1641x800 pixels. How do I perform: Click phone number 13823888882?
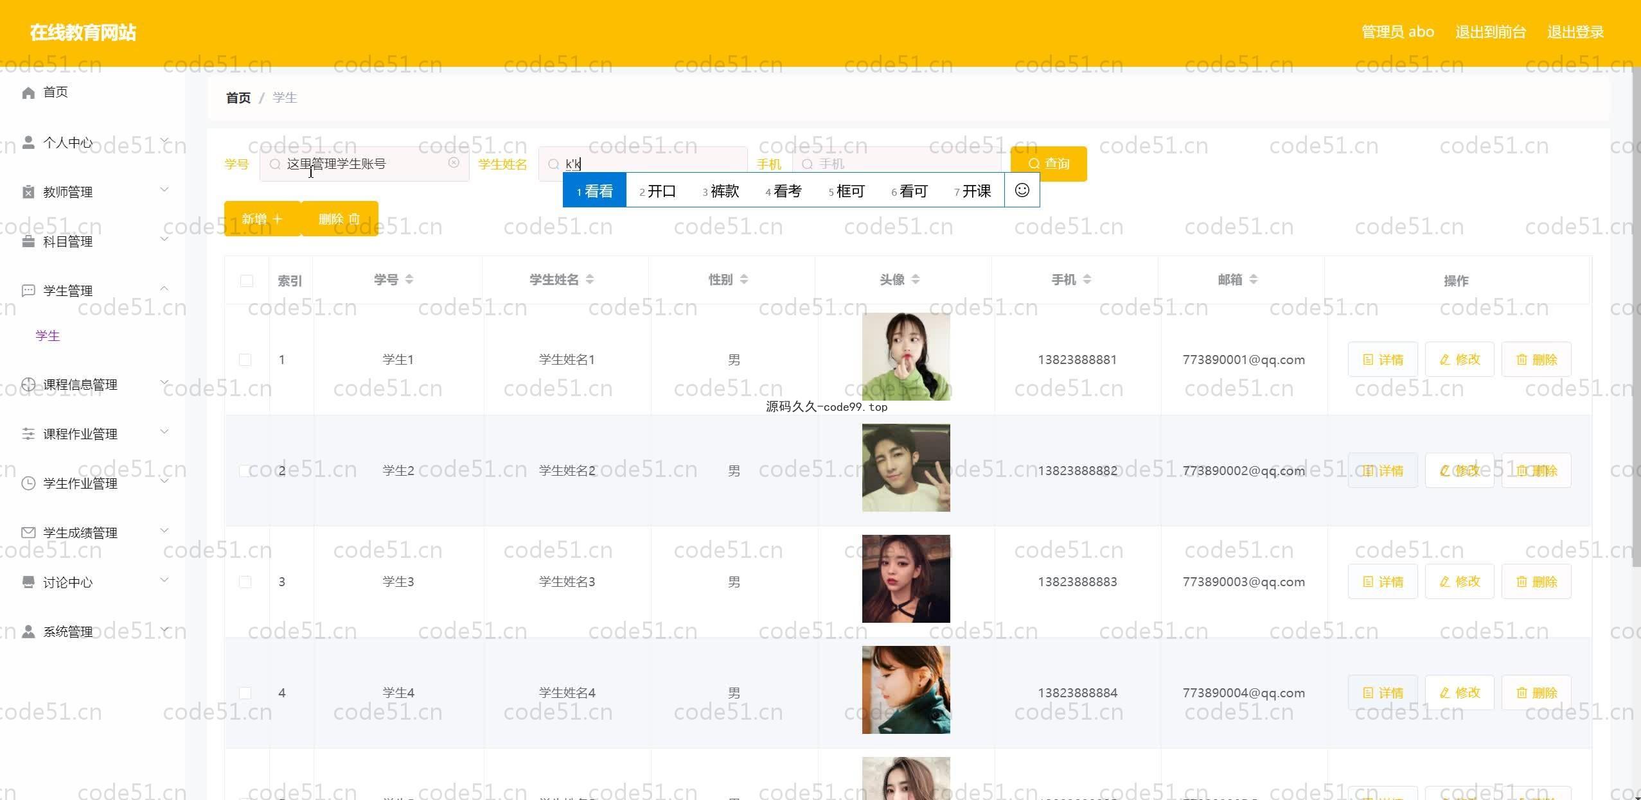click(1078, 471)
